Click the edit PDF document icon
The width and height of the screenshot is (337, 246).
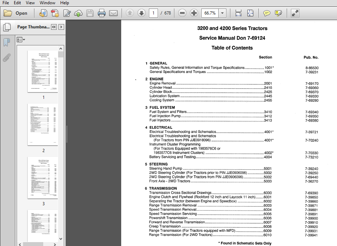click(67, 13)
